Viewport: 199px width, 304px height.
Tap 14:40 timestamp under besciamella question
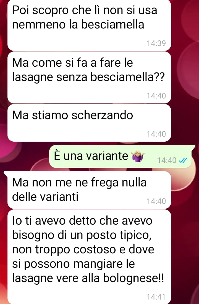click(156, 96)
